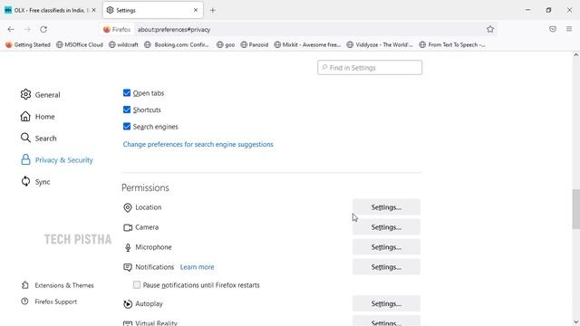Open Notifications permission Settings button
The image size is (580, 326).
386,267
